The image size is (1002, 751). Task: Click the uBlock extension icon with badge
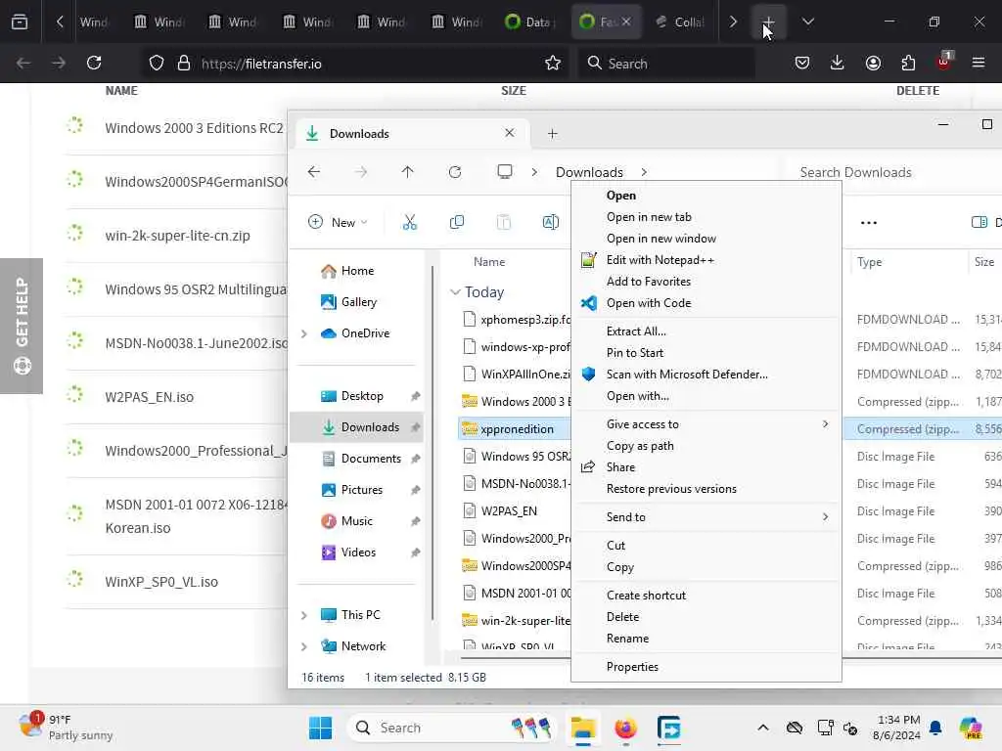(x=944, y=62)
